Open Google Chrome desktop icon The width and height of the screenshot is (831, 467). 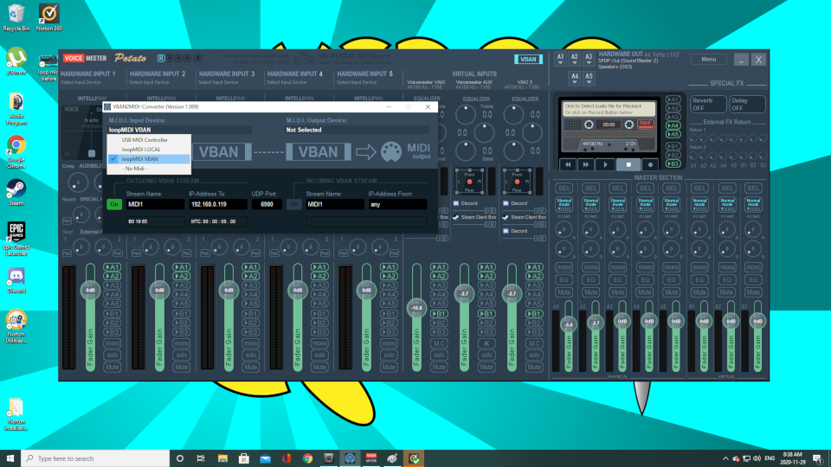(x=16, y=152)
